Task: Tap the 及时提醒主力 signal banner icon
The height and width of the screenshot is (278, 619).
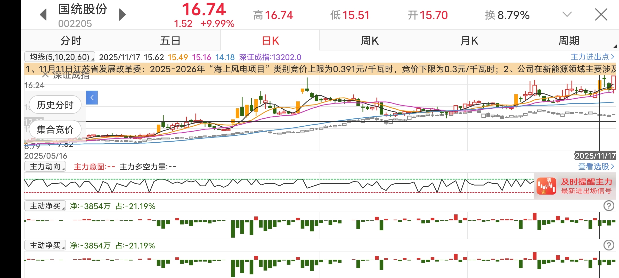Action: point(546,186)
